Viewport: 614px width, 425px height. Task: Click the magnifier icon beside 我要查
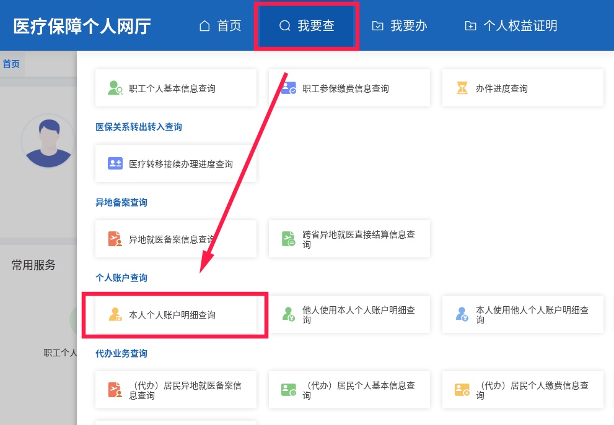(x=284, y=26)
